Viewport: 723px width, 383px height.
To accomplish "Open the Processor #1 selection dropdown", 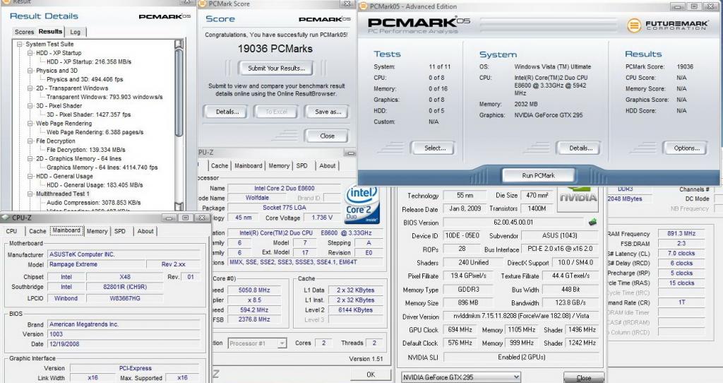I will click(282, 343).
